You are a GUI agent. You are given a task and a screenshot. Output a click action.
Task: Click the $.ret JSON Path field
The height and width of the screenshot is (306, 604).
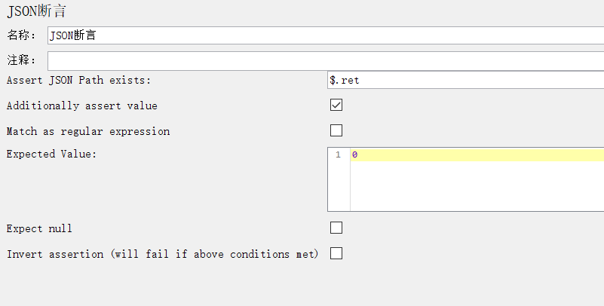tap(464, 80)
